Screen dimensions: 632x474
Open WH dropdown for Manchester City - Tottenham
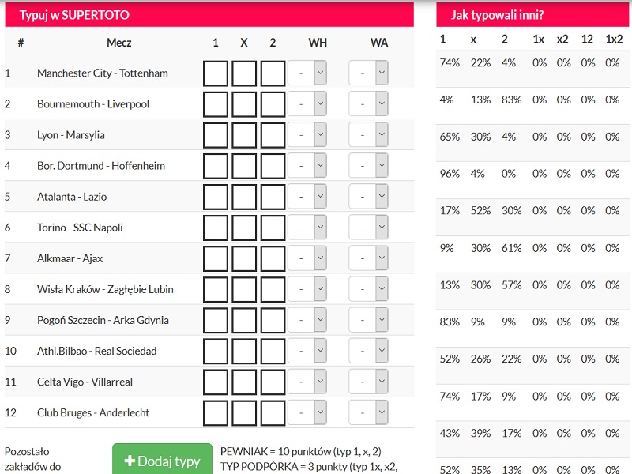(x=307, y=73)
